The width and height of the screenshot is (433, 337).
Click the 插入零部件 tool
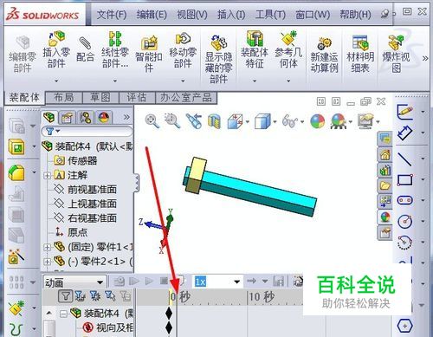click(x=56, y=49)
